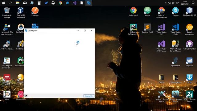Select the GitHub Desktop shortcut
The image size is (197, 111).
pos(190,45)
